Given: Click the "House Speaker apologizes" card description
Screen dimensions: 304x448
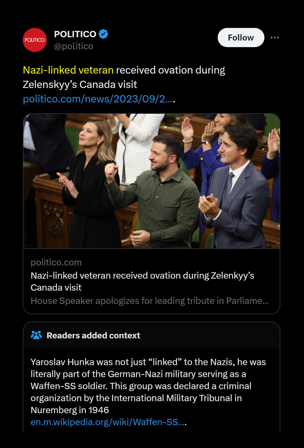Looking at the screenshot, I should pyautogui.click(x=150, y=301).
